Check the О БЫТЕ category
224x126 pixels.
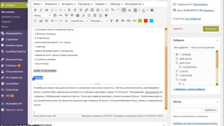pos(177,71)
